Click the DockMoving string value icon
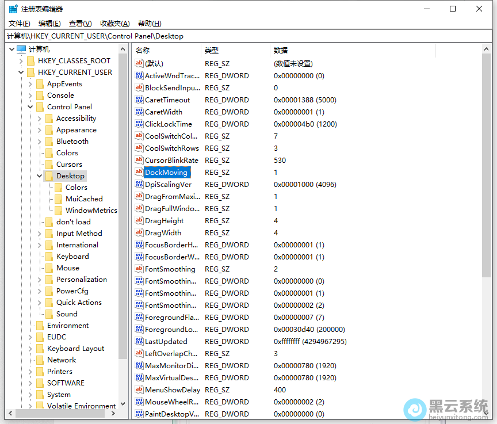This screenshot has height=424, width=497. click(139, 173)
